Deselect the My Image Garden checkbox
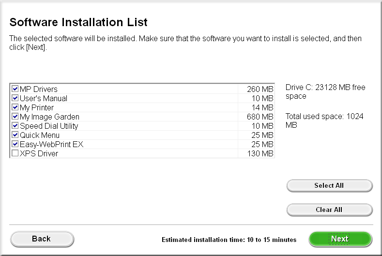382x256 pixels. 15,117
